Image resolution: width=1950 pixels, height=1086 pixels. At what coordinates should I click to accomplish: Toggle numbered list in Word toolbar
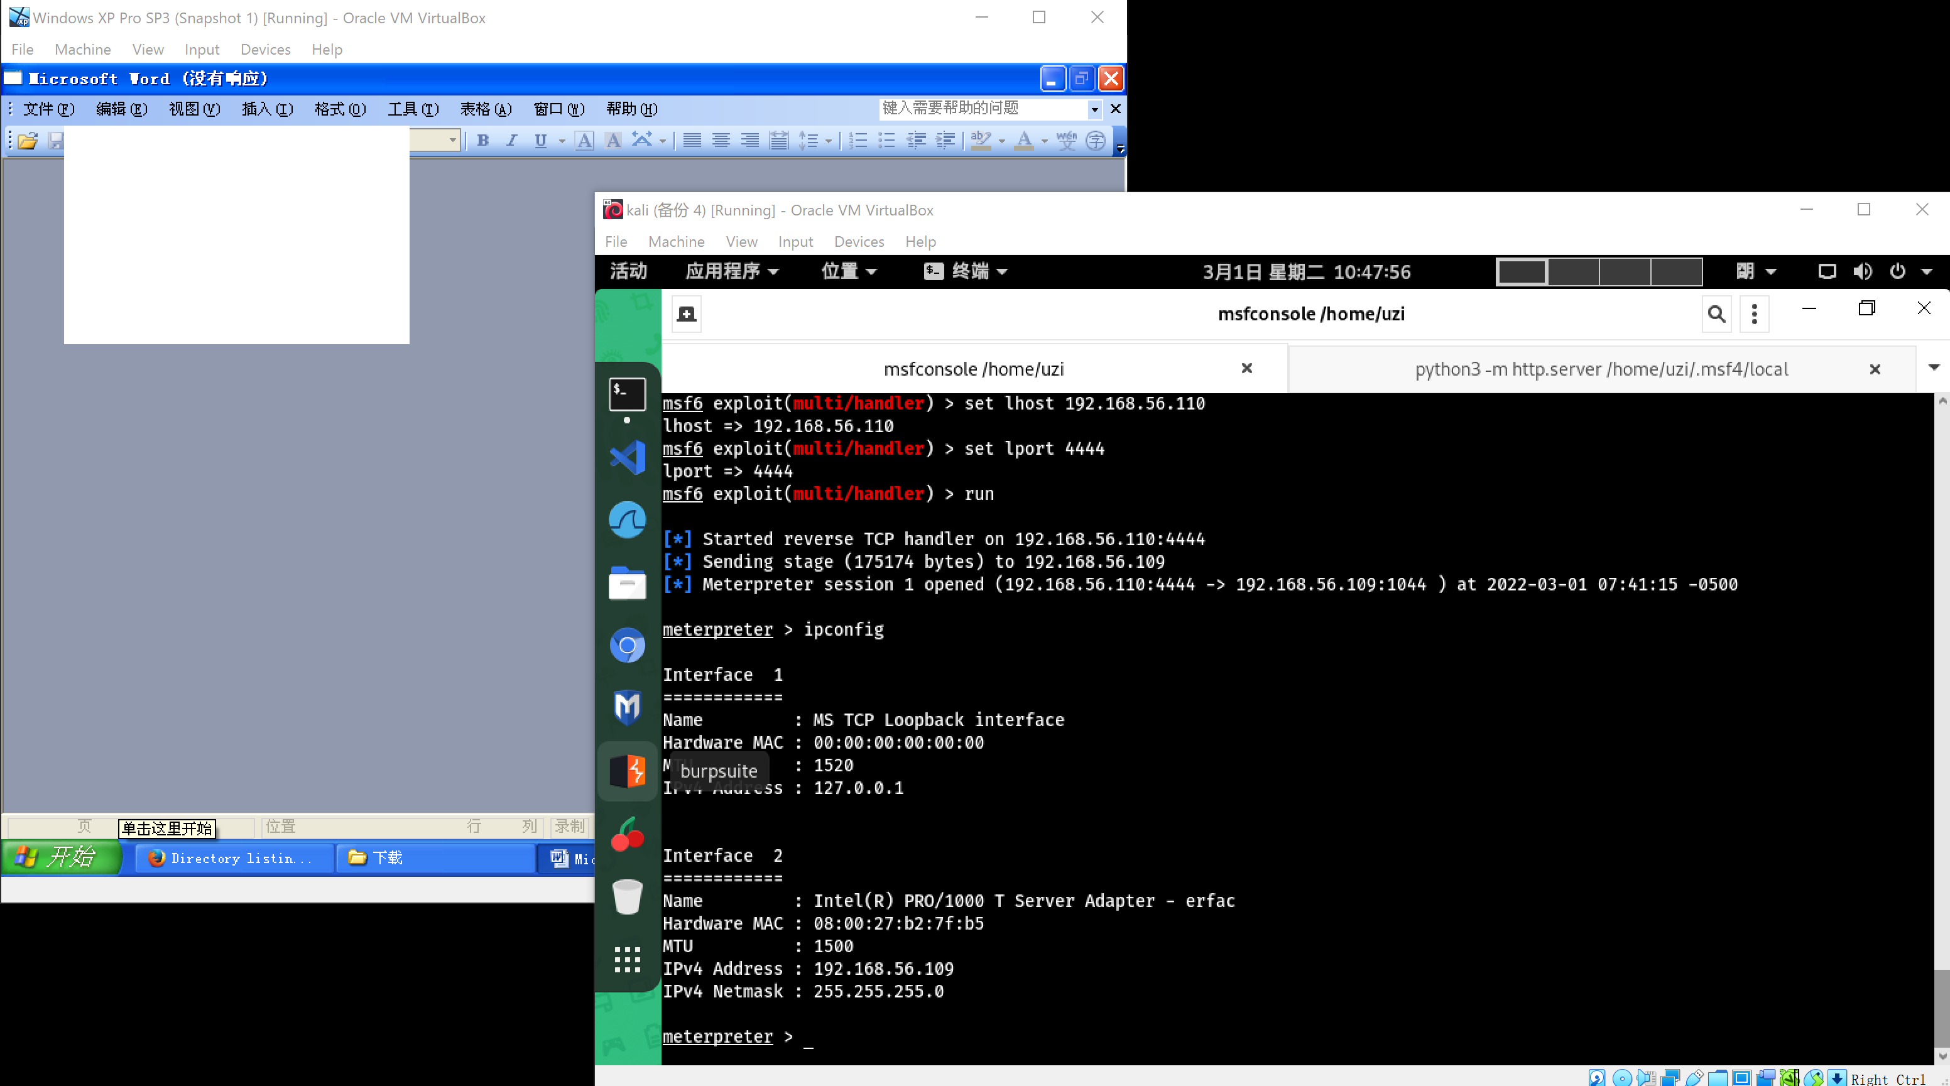pyautogui.click(x=858, y=141)
